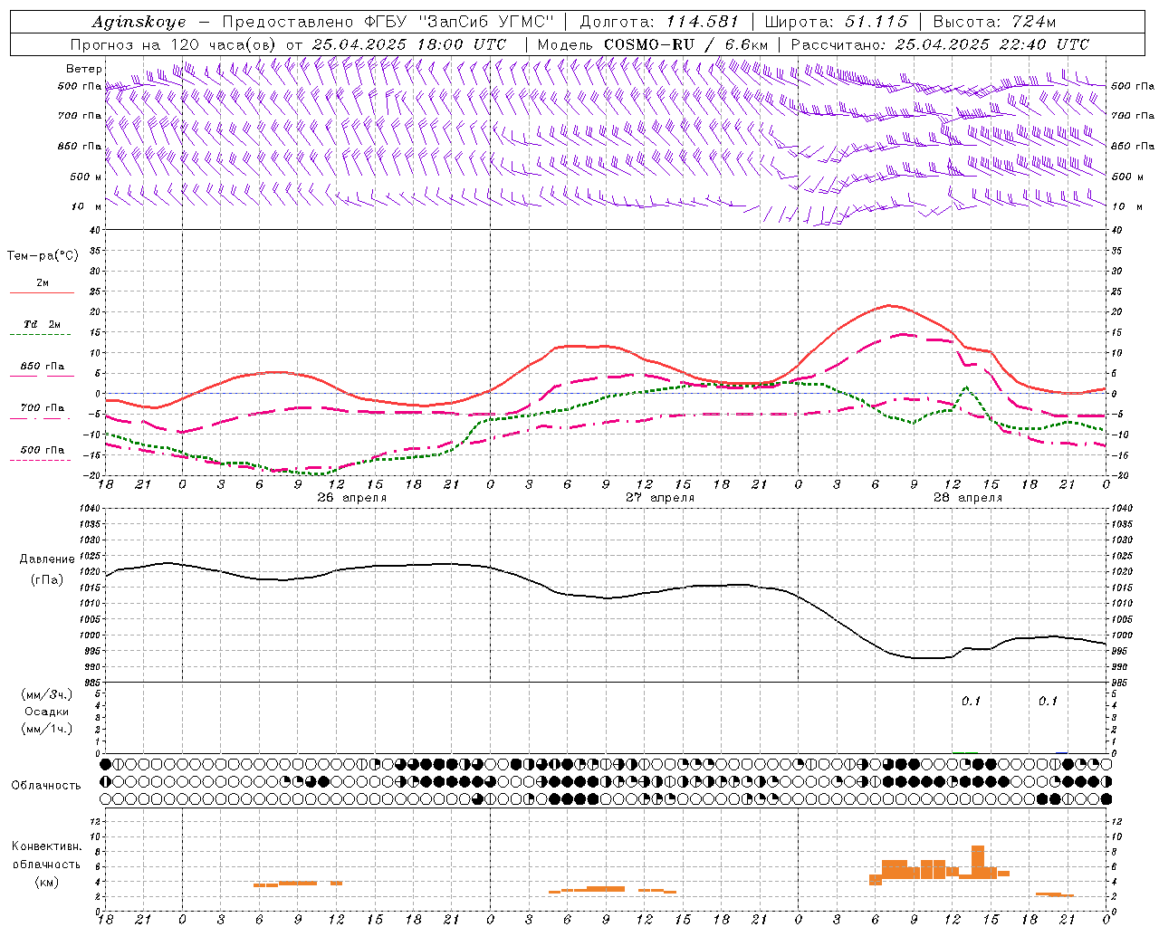Click the Осадки precipitation label

(x=47, y=712)
